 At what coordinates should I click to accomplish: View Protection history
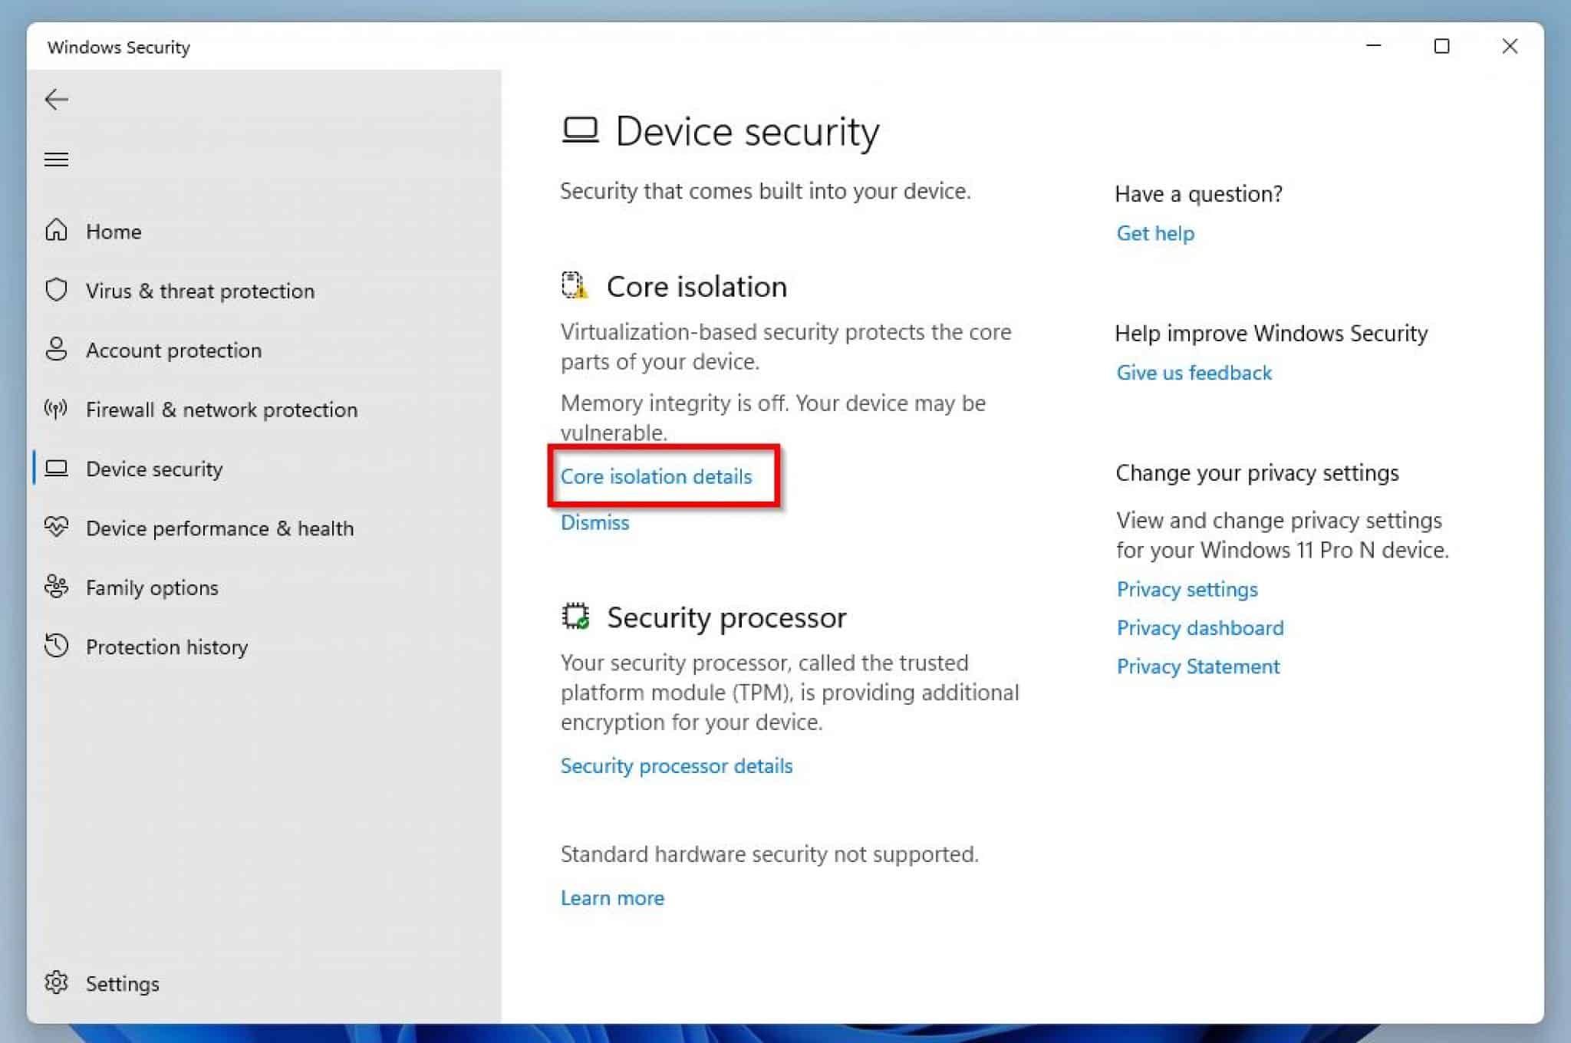click(x=166, y=647)
